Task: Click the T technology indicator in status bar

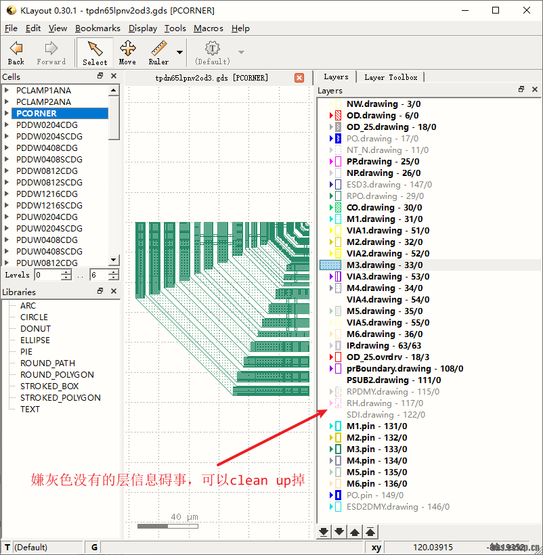Action: tap(7, 547)
